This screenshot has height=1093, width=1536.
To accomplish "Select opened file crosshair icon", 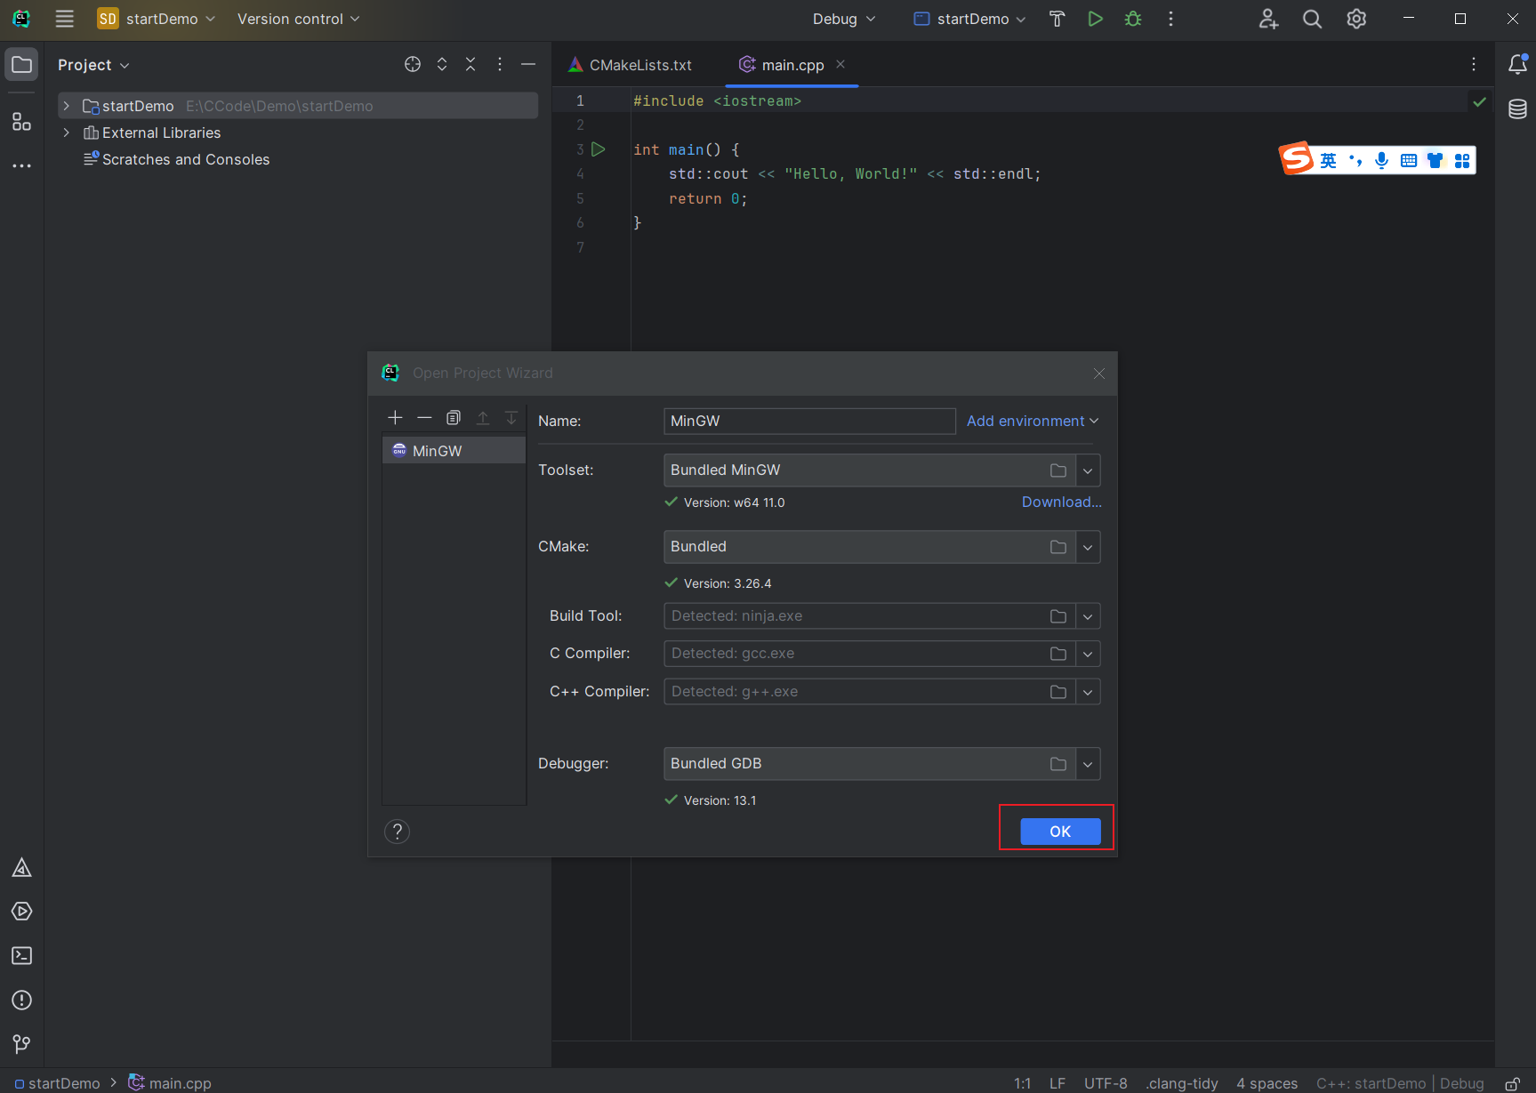I will [413, 64].
